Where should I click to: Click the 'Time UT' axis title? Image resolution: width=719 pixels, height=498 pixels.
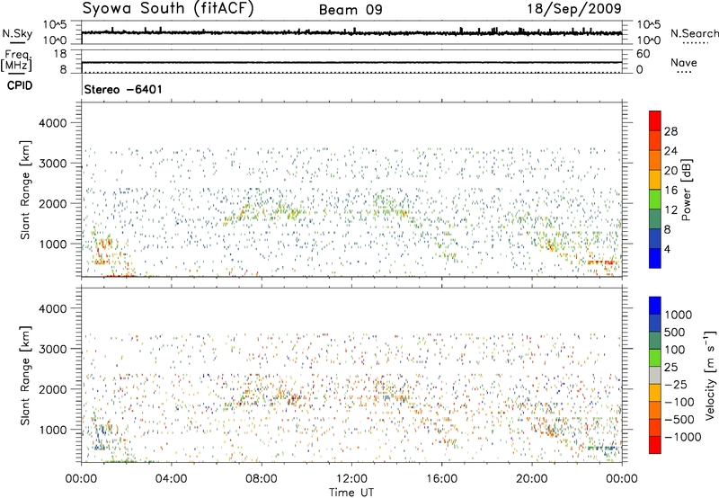(351, 493)
